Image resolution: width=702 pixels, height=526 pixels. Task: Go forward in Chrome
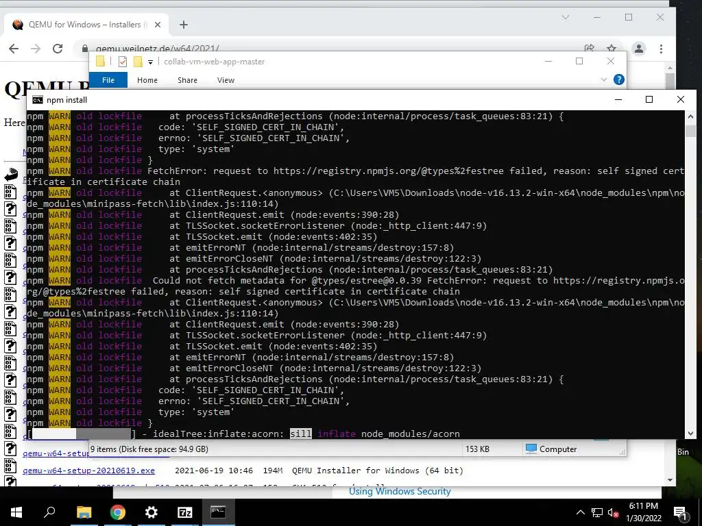click(x=36, y=49)
